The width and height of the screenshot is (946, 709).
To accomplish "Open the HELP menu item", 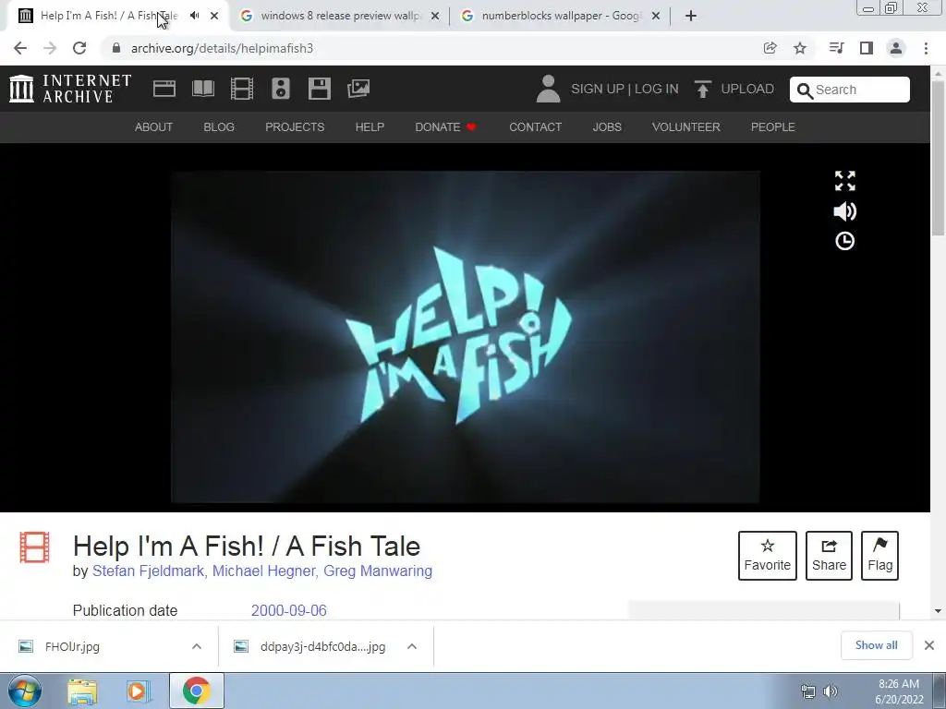I will pos(370,127).
